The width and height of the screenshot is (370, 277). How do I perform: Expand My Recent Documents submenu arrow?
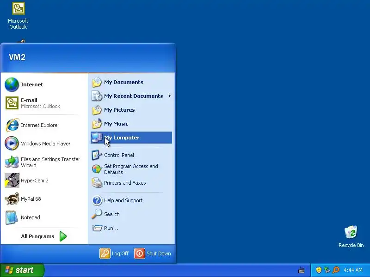169,96
